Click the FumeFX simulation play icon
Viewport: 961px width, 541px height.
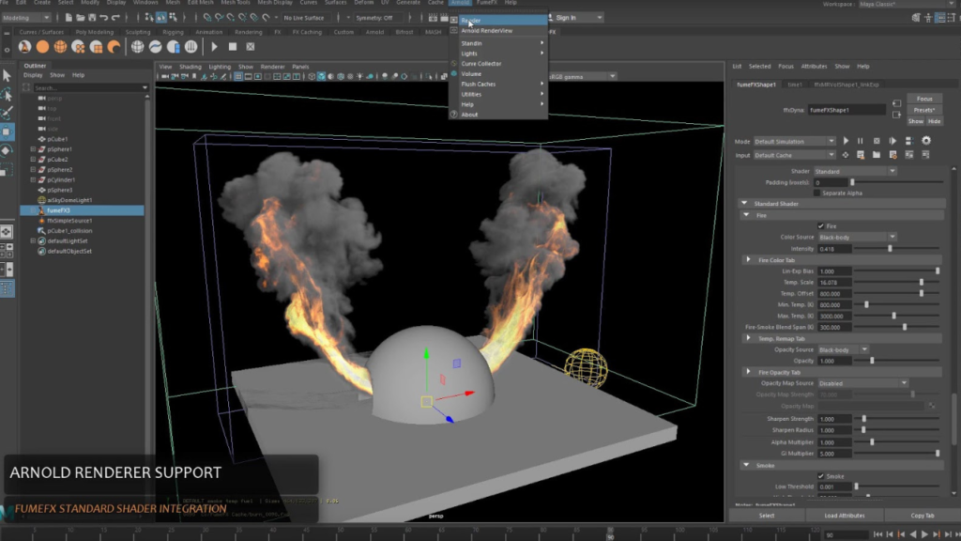pos(846,141)
